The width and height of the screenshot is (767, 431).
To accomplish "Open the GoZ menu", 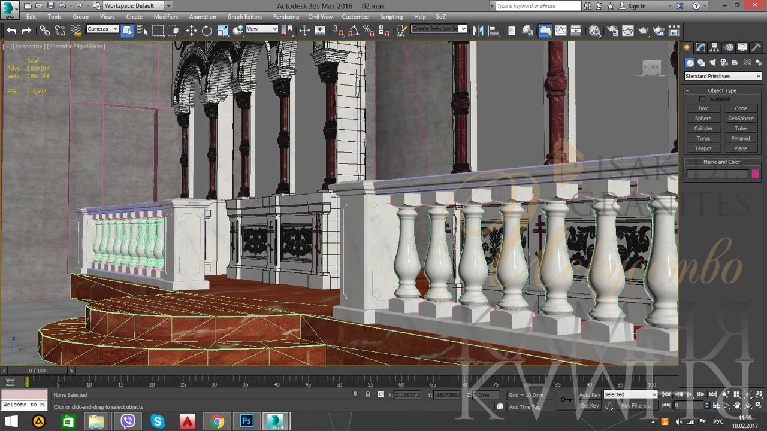I will pos(440,17).
